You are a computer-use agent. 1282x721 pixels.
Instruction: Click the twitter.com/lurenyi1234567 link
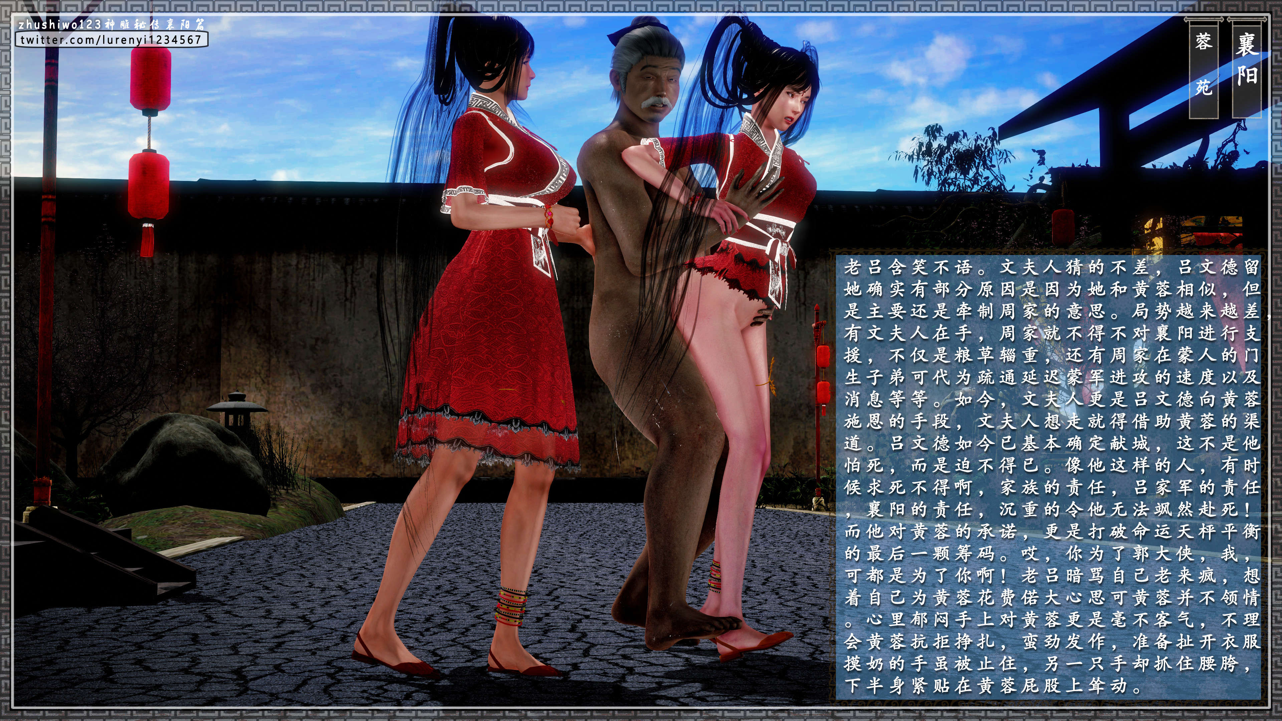coord(111,40)
